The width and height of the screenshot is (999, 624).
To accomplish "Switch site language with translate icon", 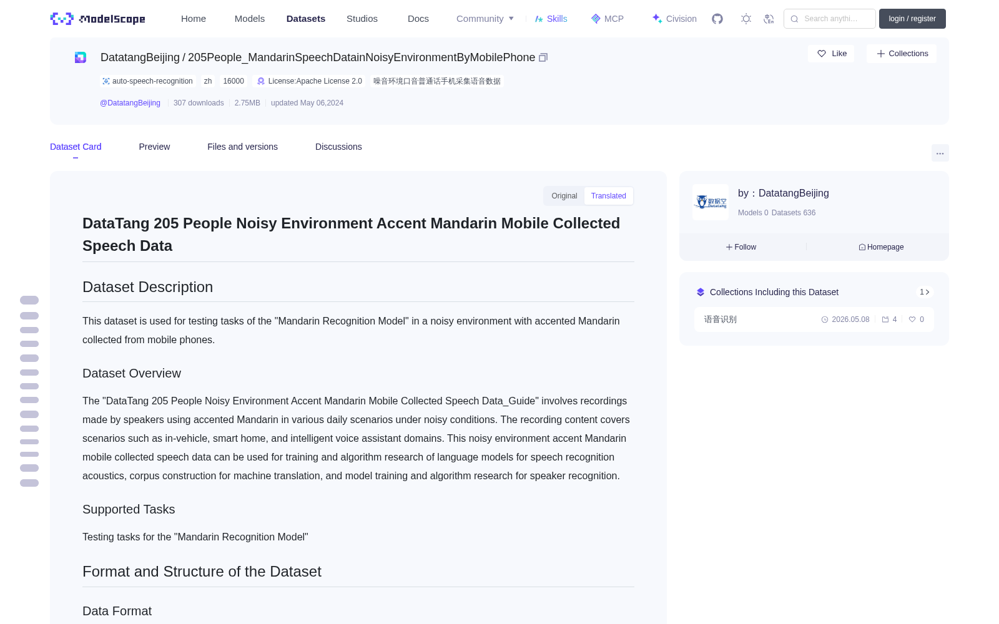I will [769, 19].
